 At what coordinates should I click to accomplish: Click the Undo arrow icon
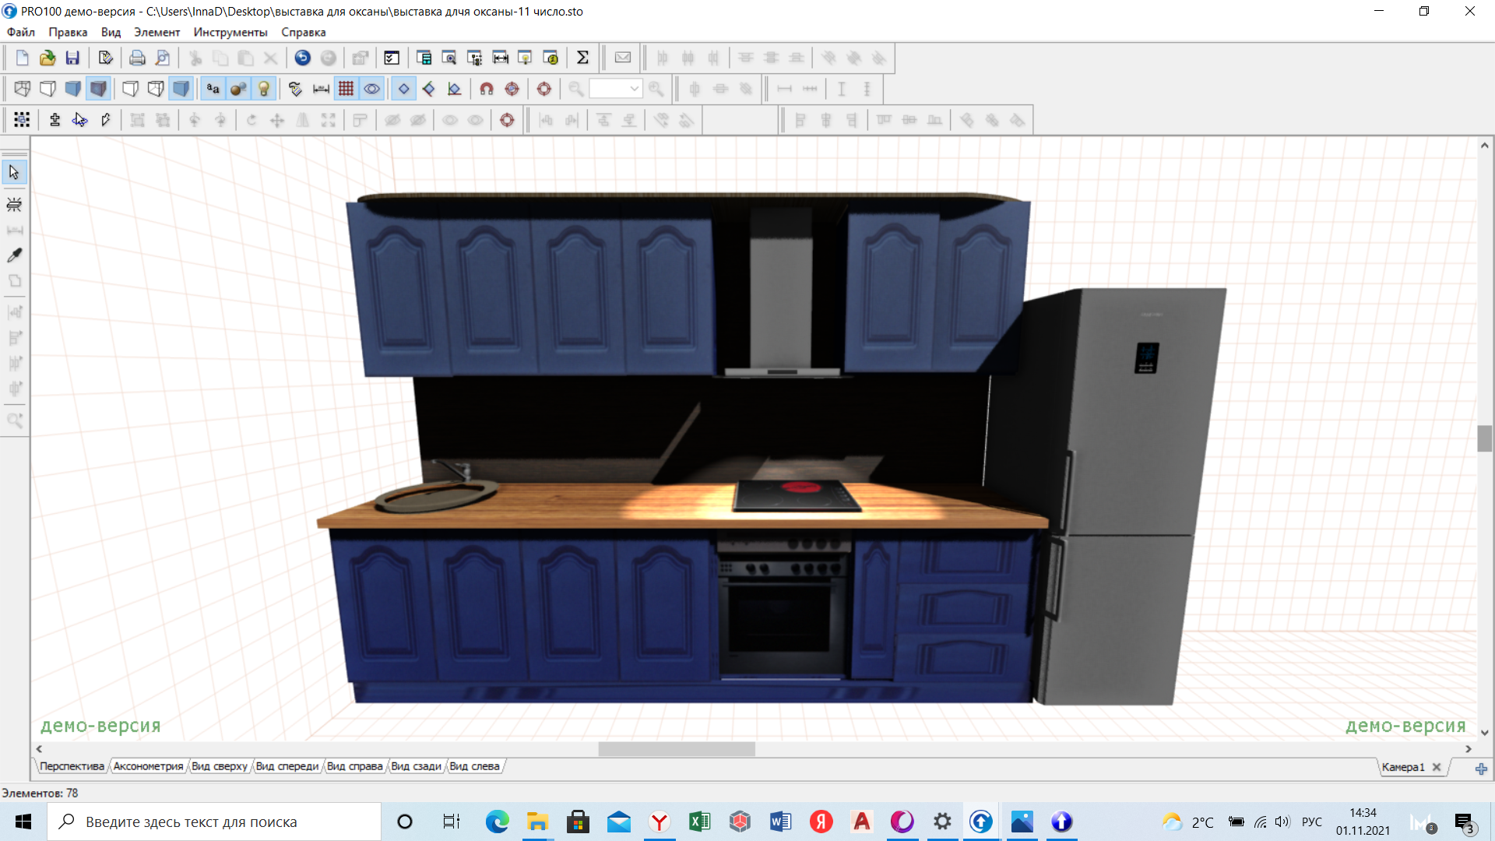click(303, 58)
